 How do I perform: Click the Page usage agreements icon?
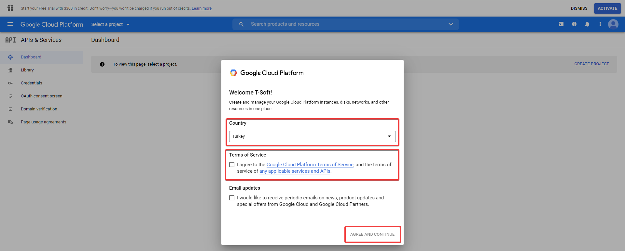click(10, 122)
